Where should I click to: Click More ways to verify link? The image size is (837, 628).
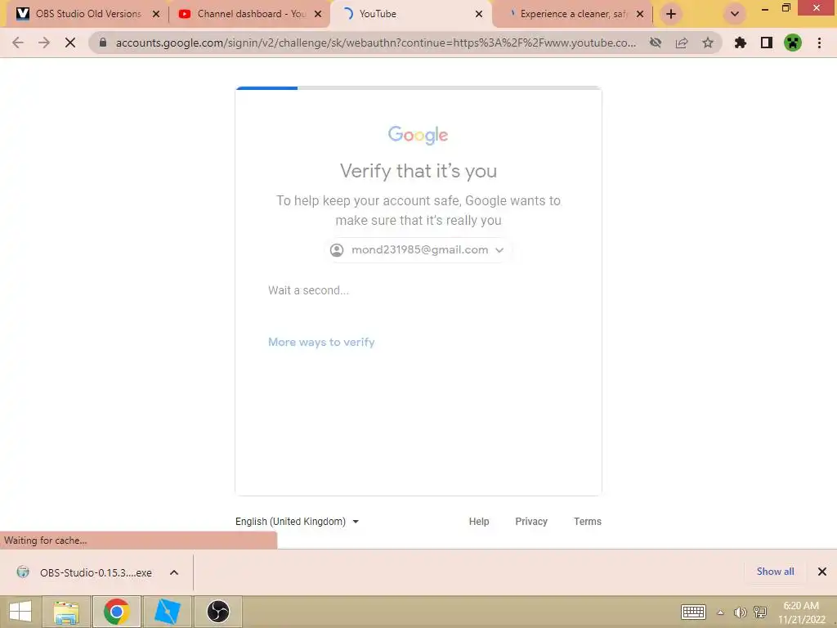pyautogui.click(x=321, y=343)
